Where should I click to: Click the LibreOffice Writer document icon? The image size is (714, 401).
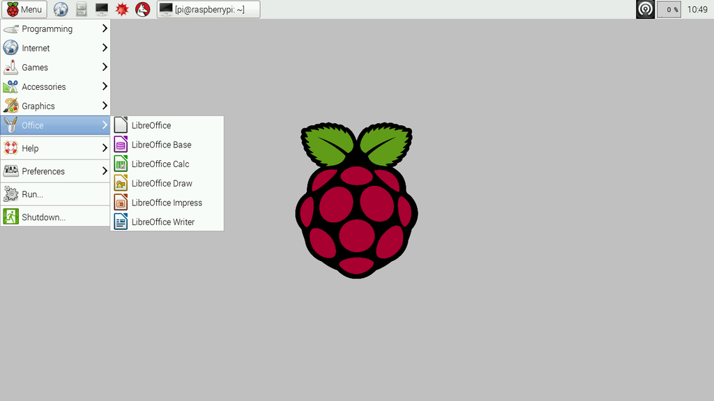pos(121,222)
